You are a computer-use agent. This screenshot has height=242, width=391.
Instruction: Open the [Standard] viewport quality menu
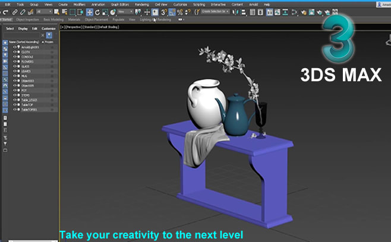click(x=90, y=27)
